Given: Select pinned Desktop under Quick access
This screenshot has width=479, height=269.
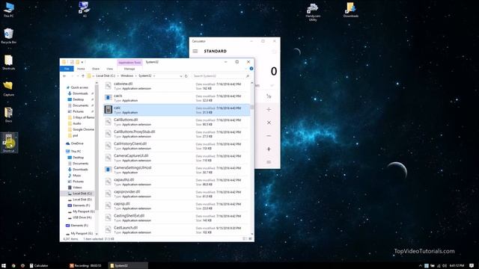Looking at the screenshot, I should pyautogui.click(x=78, y=99).
